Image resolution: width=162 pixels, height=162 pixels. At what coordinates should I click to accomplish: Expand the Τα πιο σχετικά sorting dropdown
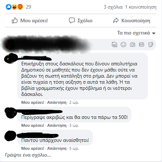coord(136,33)
